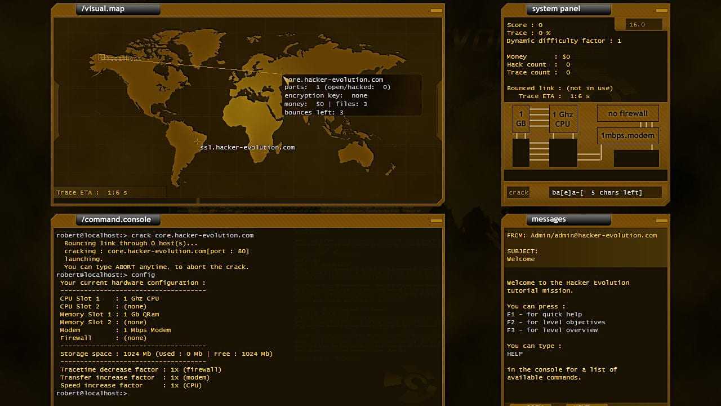The image size is (721, 406).
Task: Select the ssl.hacker-evolution.com server marker
Action: [x=197, y=141]
